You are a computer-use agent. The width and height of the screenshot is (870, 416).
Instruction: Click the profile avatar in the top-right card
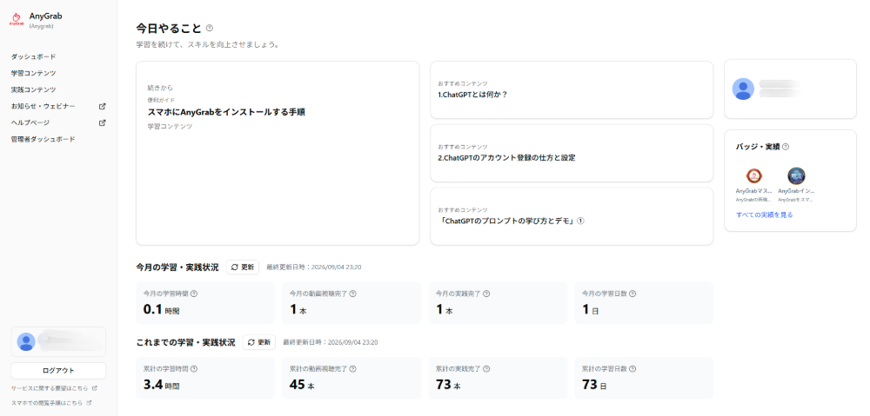[743, 89]
